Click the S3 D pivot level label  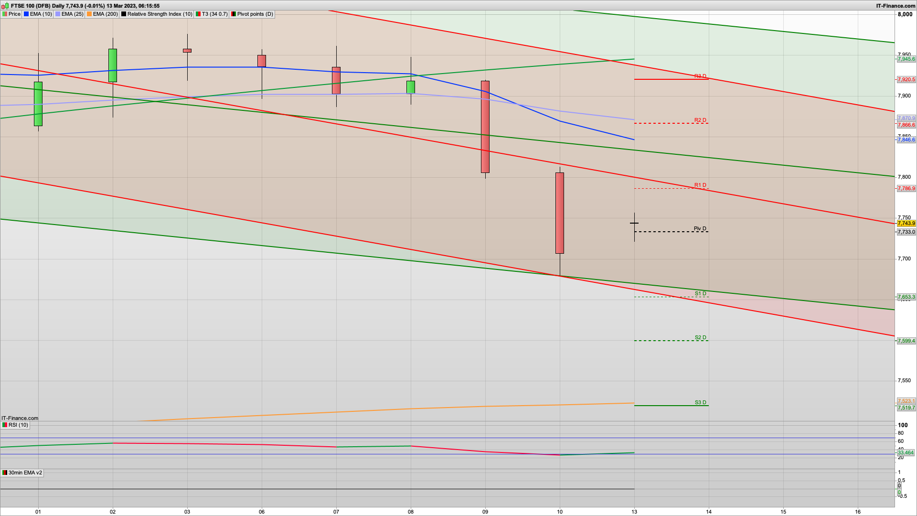coord(700,402)
